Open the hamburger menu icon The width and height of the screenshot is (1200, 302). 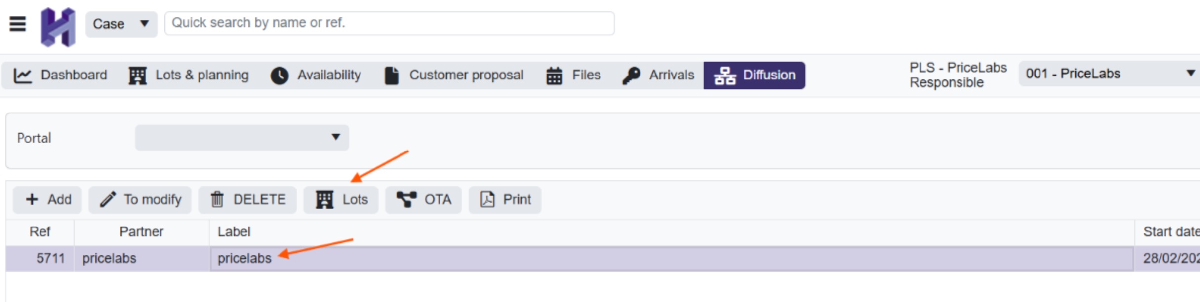coord(18,23)
